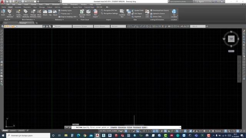Click Upload to Source
Viewport: 246px width, 138px height.
tap(158, 14)
